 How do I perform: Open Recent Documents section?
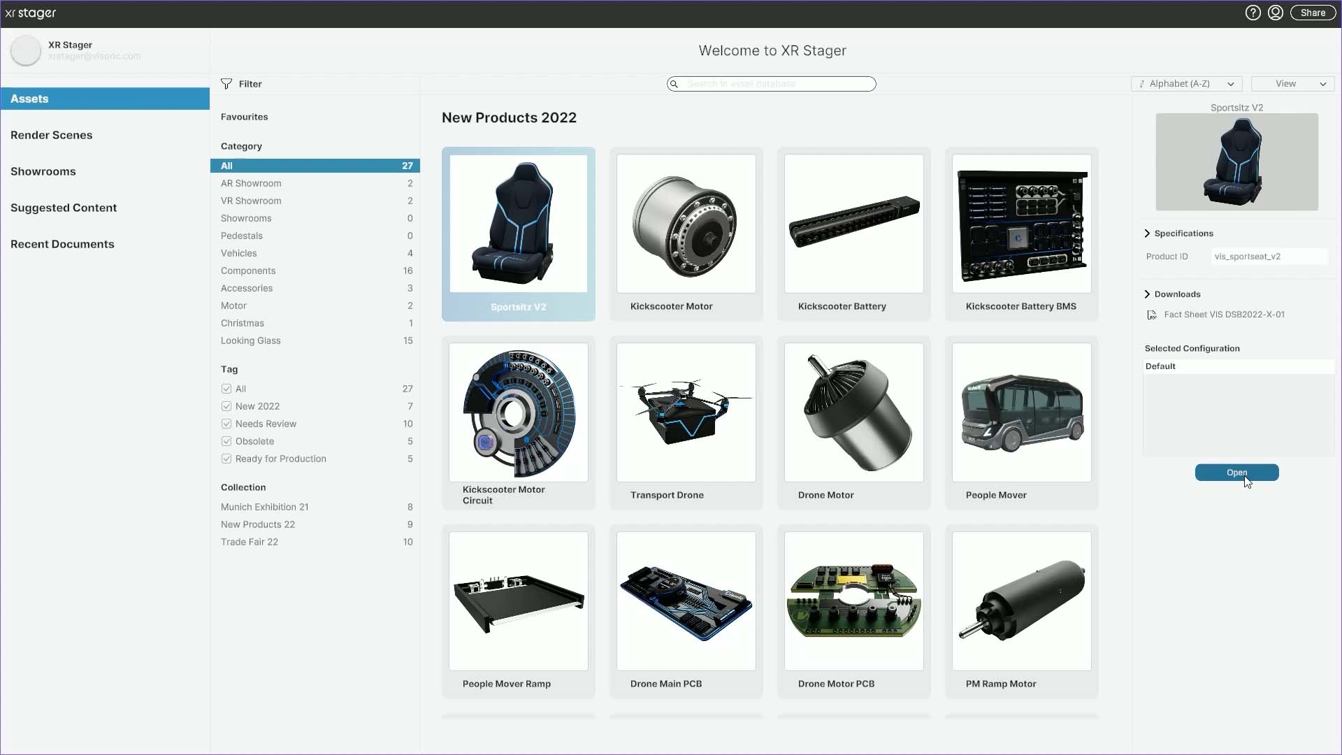click(62, 244)
